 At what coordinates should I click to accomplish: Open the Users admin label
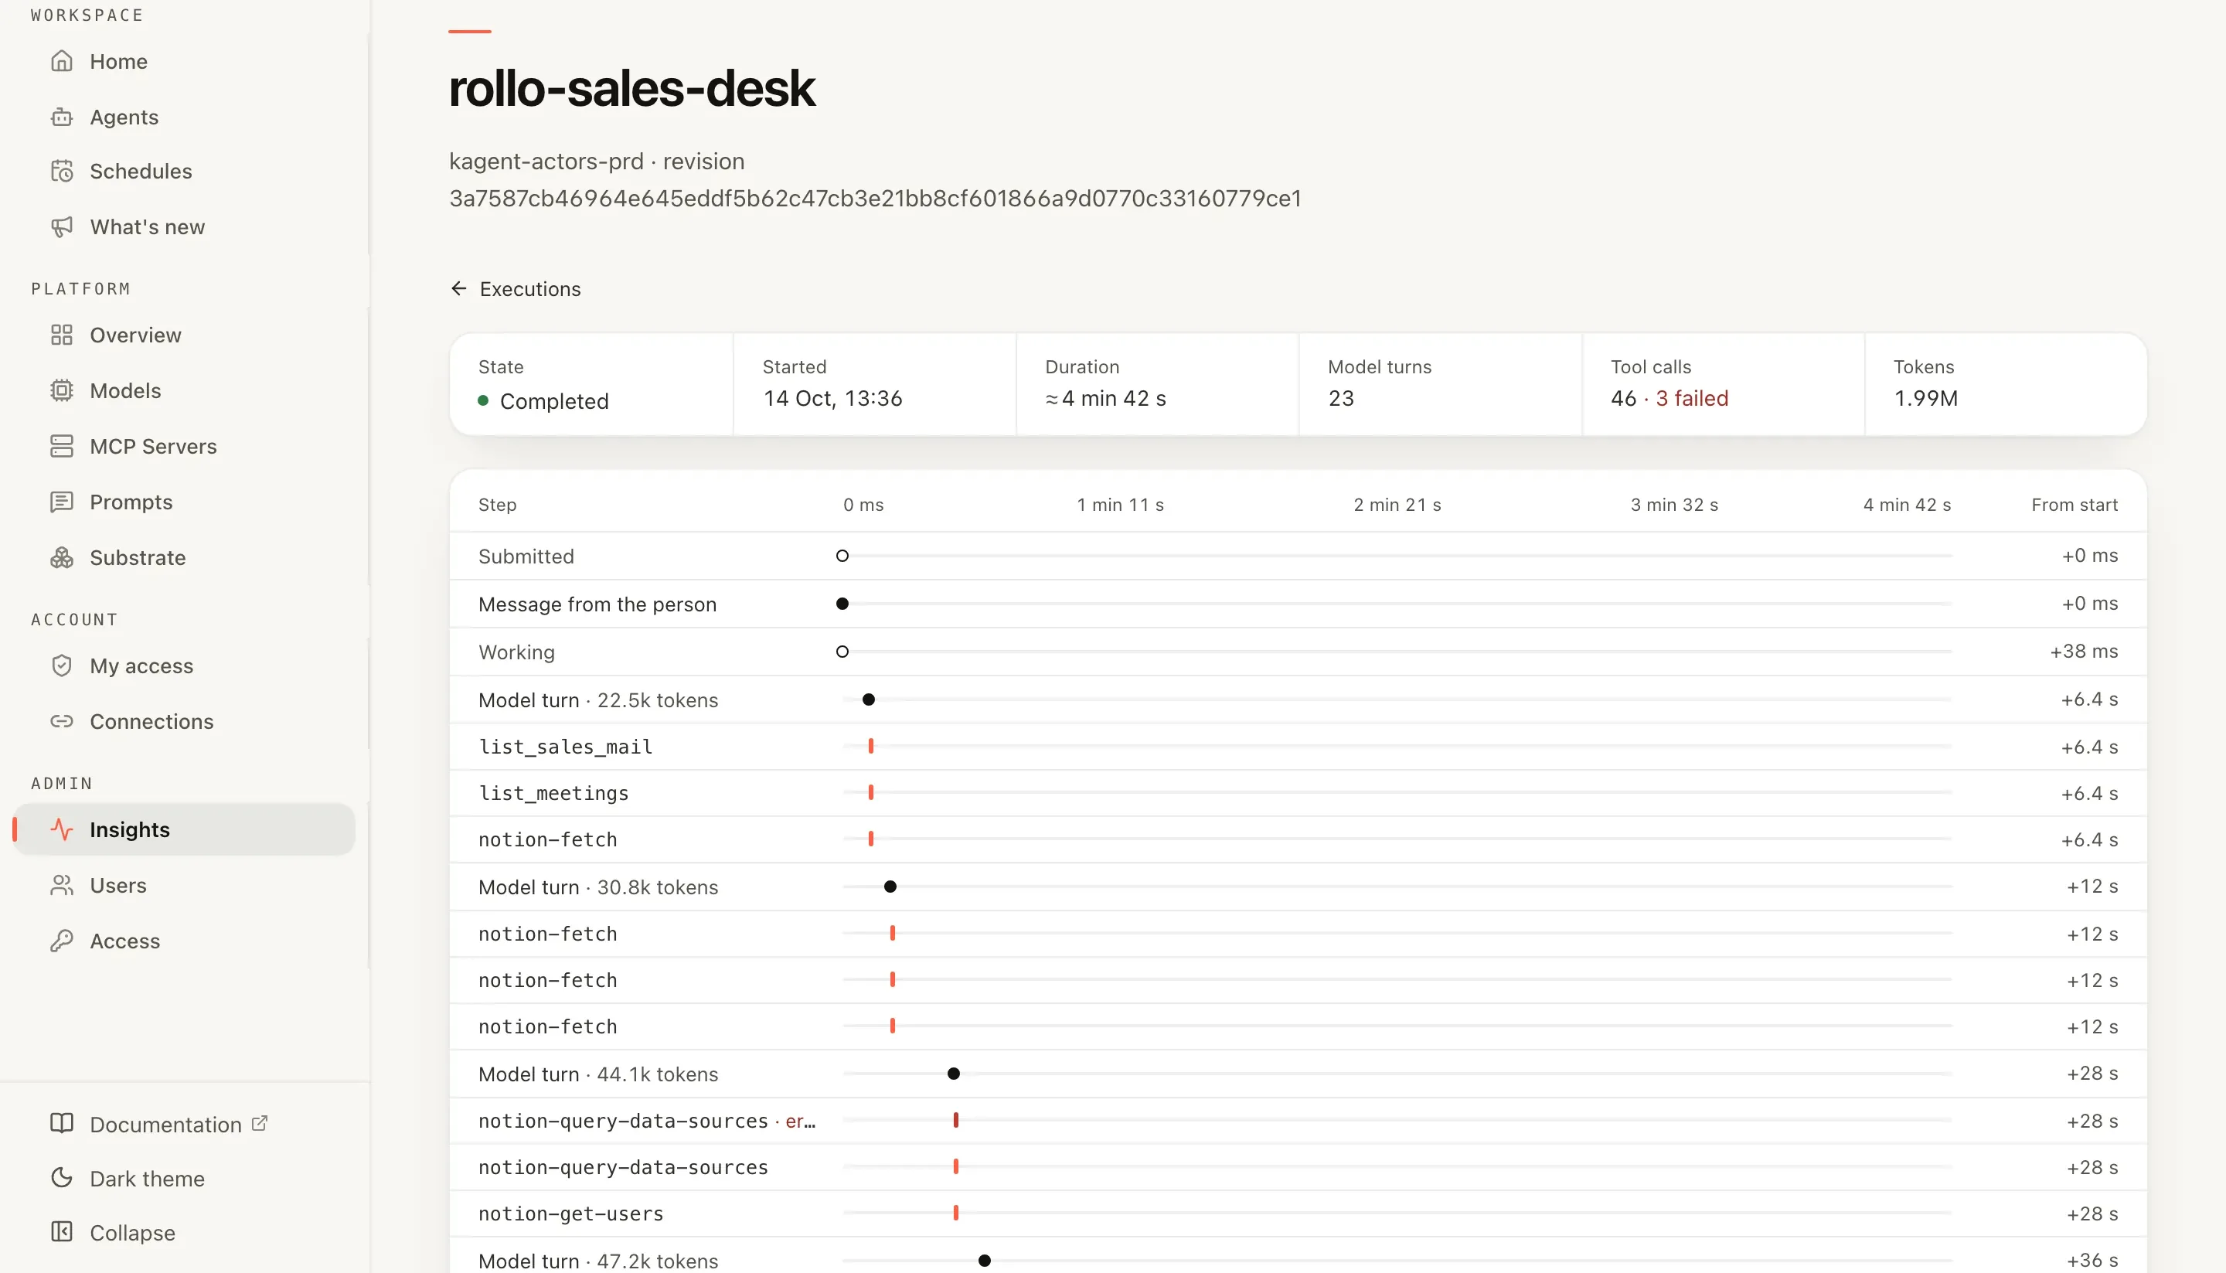pyautogui.click(x=118, y=886)
